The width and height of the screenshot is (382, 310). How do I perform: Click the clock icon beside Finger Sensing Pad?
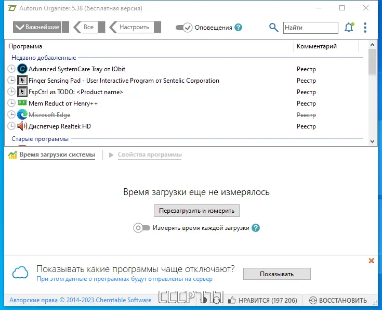11,81
